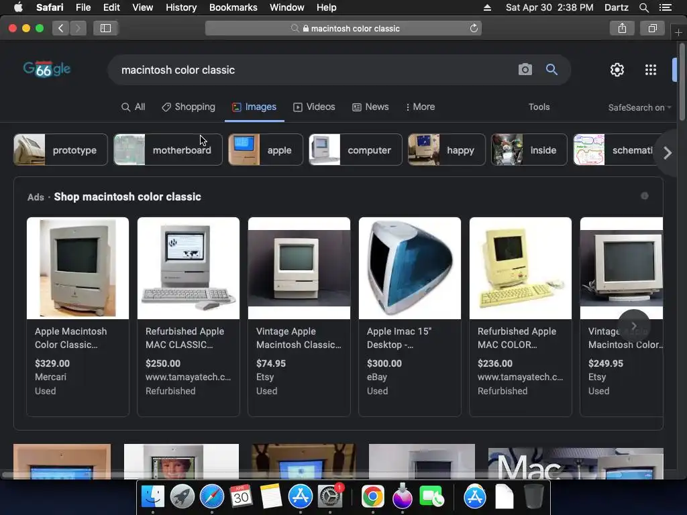687x515 pixels.
Task: Show all tabs overview icon
Action: [652, 28]
